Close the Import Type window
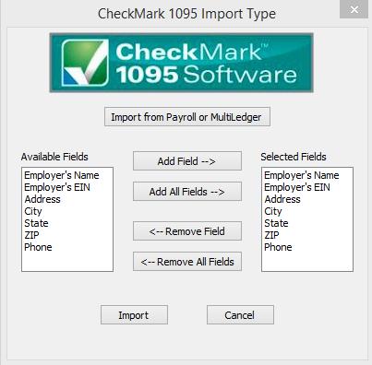Image resolution: width=372 pixels, height=365 pixels. pyautogui.click(x=354, y=9)
